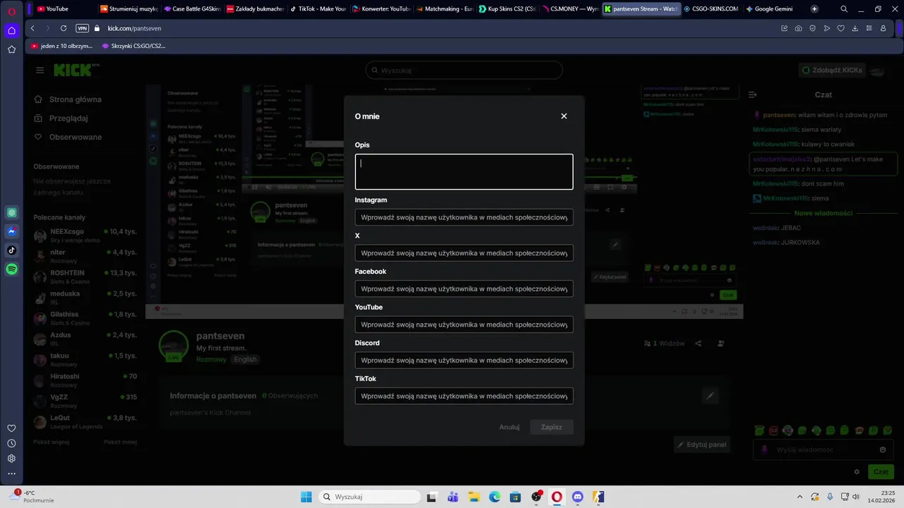904x508 pixels.
Task: Reload the Kick page
Action: click(64, 28)
